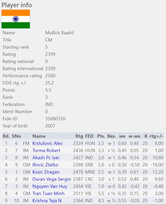The image size is (166, 205).
Task: Click the FED column header
Action: (x=89, y=136)
